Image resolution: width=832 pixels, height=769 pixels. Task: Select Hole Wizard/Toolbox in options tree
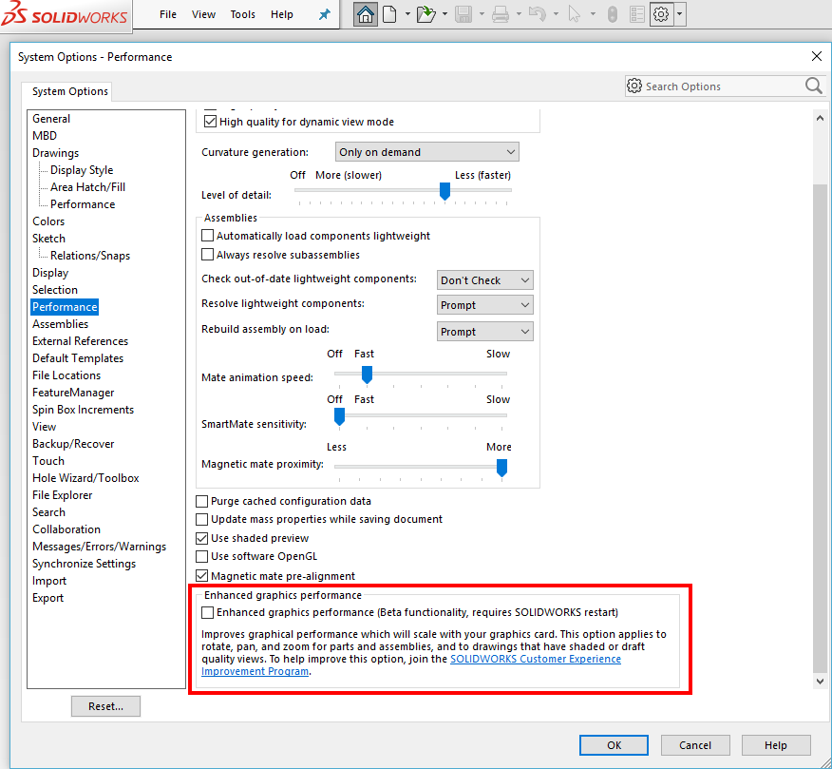(85, 478)
